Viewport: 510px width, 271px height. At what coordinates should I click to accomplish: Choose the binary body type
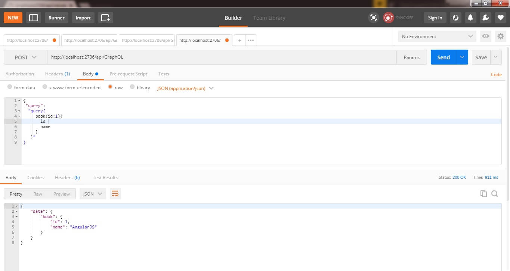pyautogui.click(x=132, y=87)
